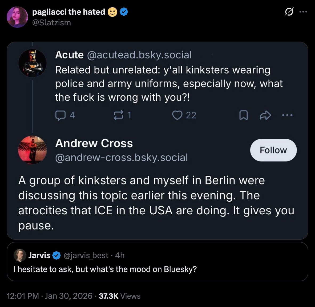This screenshot has height=307, width=315.
Task: Click Jarvis's verified badge
Action: click(56, 255)
